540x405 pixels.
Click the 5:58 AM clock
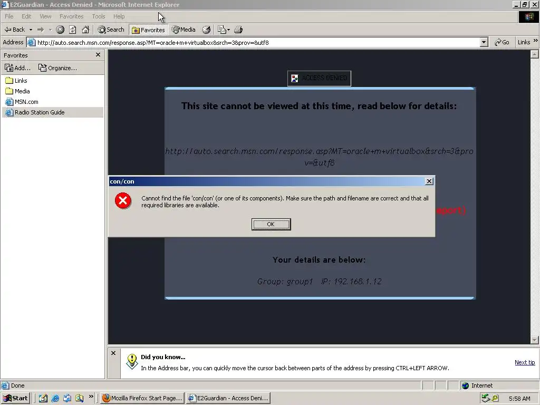point(519,399)
